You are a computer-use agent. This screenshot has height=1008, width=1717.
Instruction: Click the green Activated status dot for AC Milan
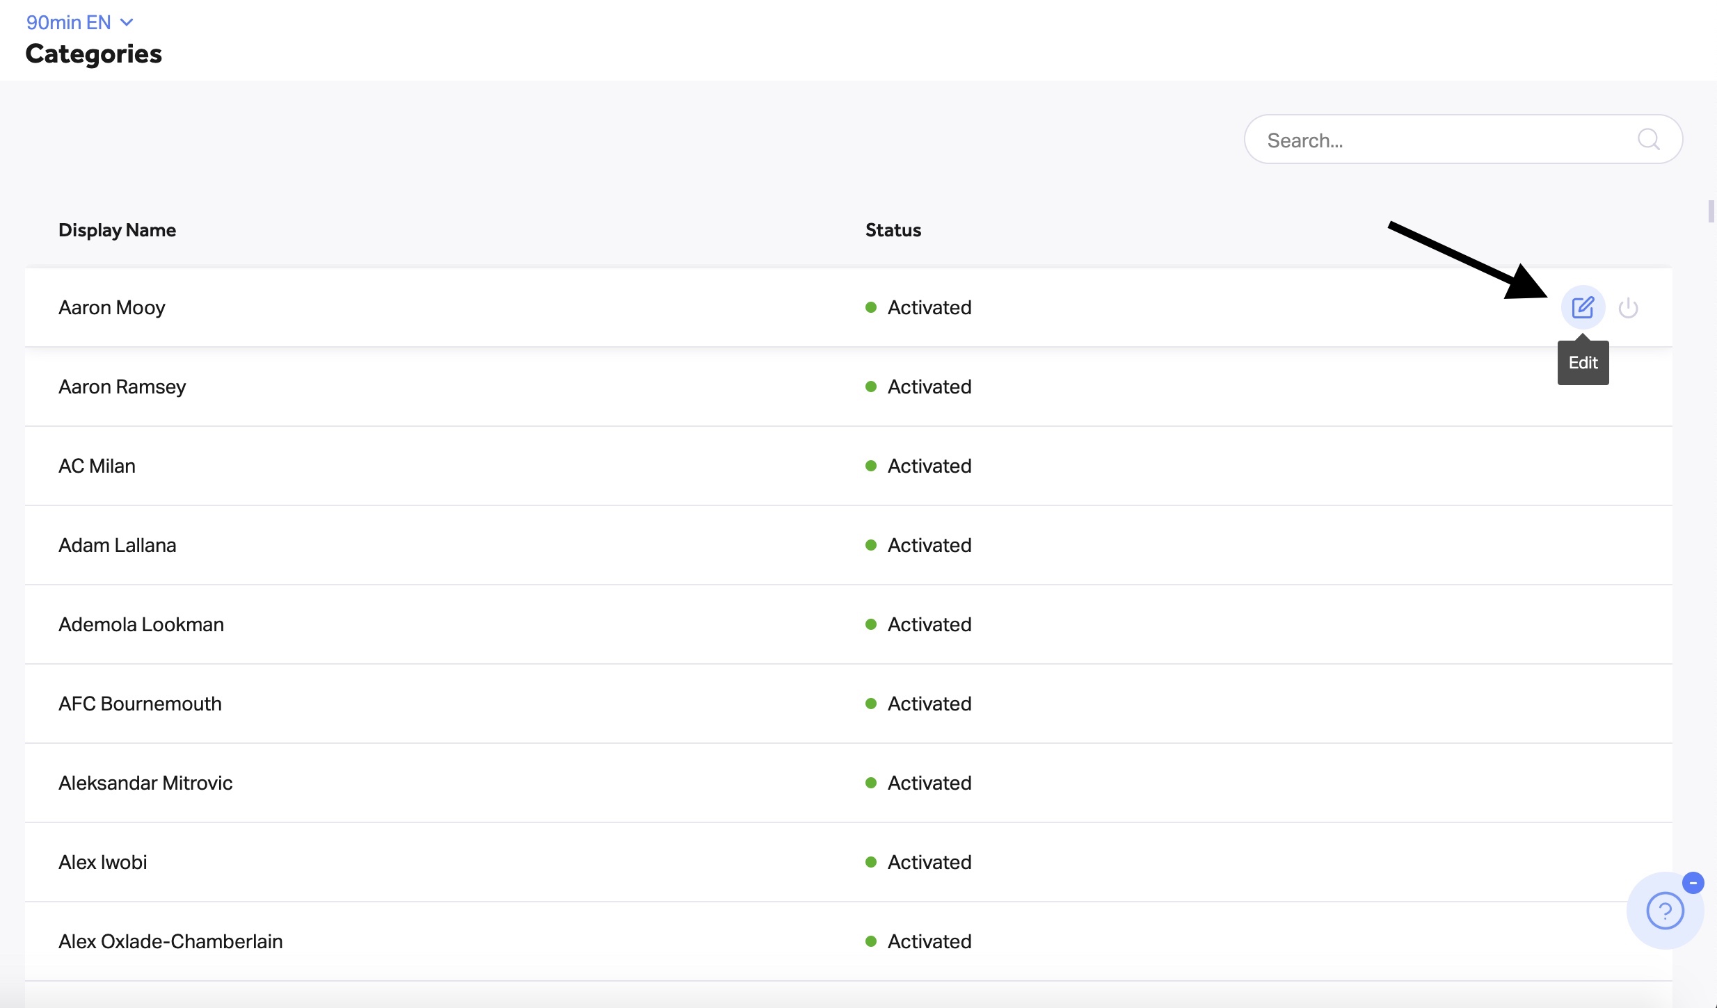click(x=870, y=466)
